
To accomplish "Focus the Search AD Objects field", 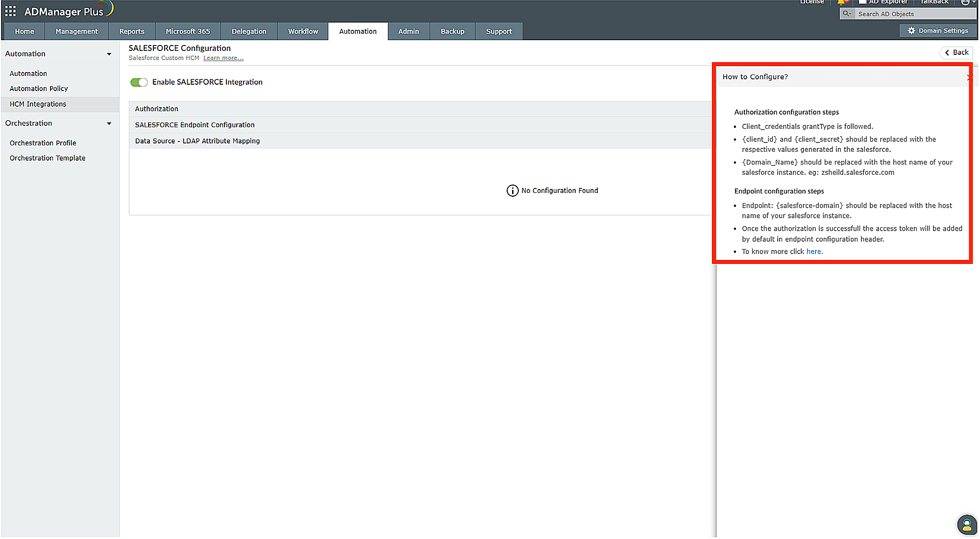I will 911,14.
